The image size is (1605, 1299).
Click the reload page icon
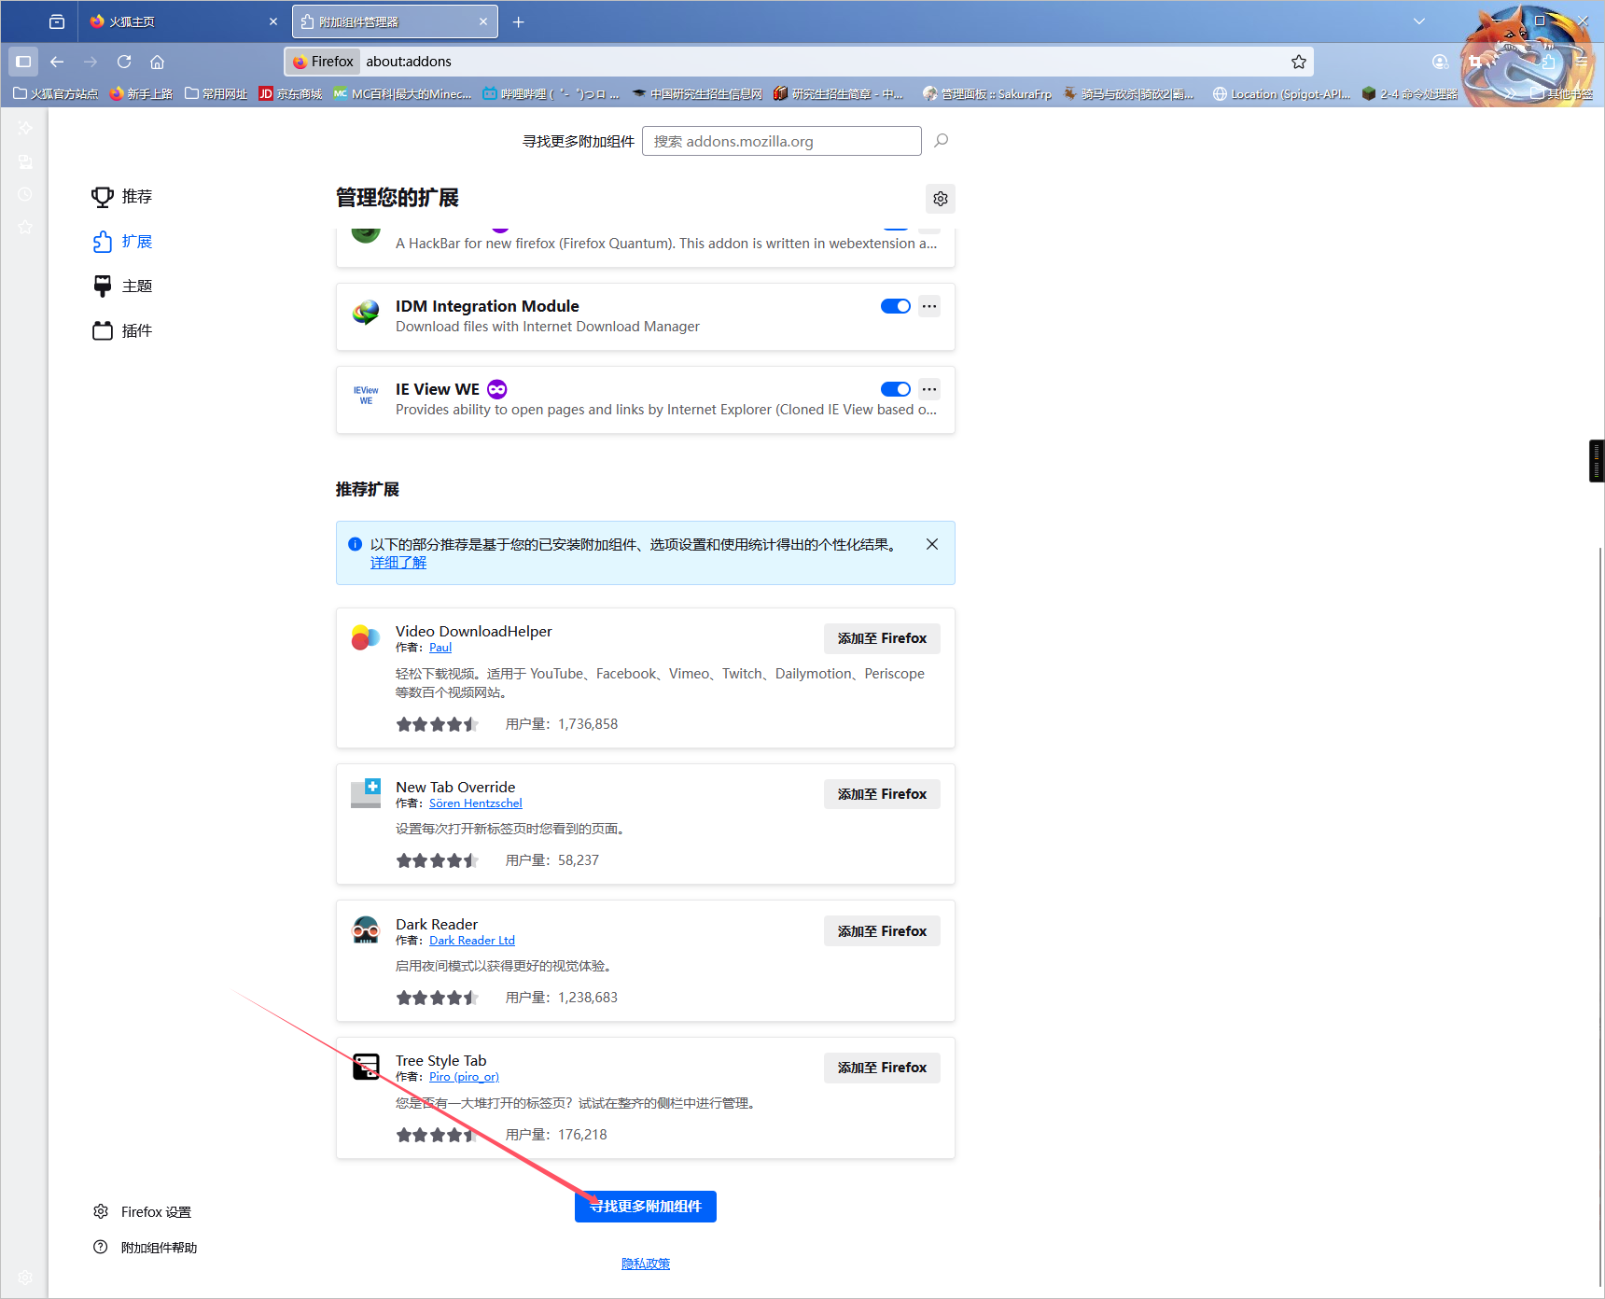[124, 62]
